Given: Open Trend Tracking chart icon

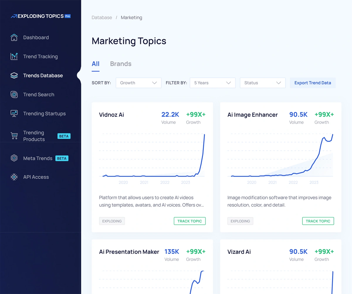Looking at the screenshot, I should pyautogui.click(x=14, y=57).
